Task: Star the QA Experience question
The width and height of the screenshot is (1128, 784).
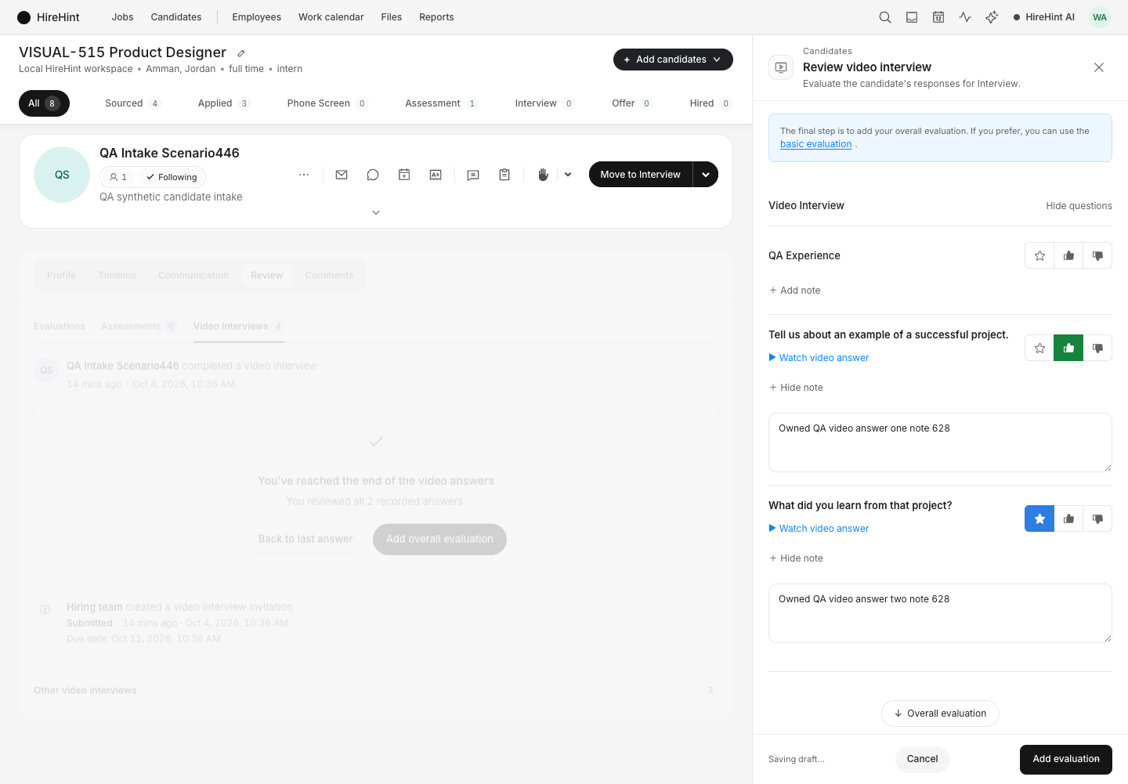Action: (1039, 255)
